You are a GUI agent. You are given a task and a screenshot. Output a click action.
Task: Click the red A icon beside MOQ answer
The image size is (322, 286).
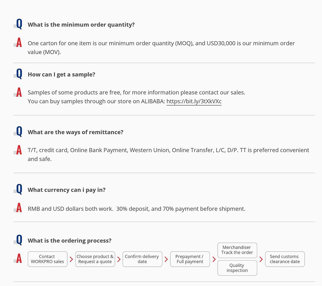click(19, 42)
